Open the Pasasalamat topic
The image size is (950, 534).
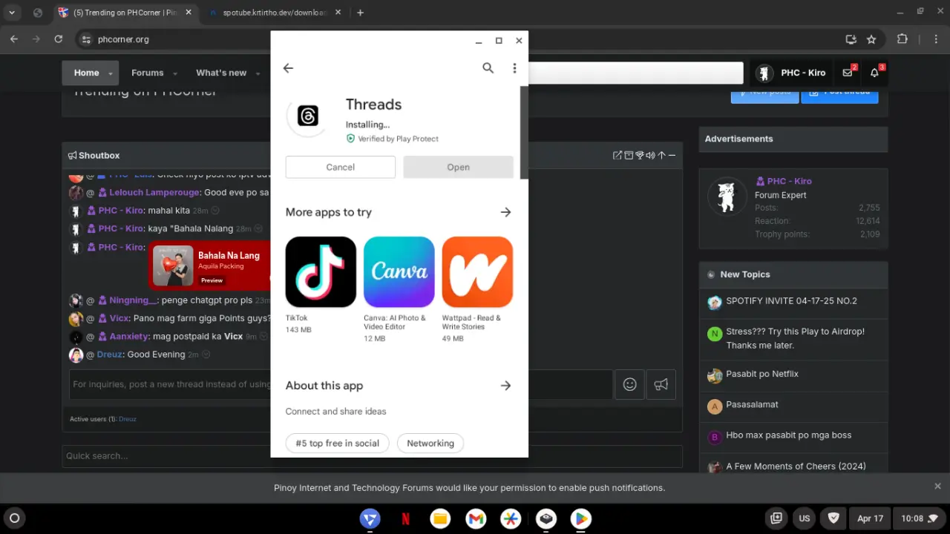[x=752, y=405]
